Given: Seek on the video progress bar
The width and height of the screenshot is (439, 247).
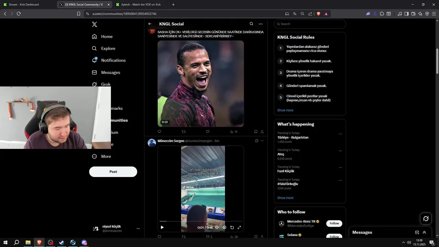Looking at the screenshot, I should tap(201, 222).
